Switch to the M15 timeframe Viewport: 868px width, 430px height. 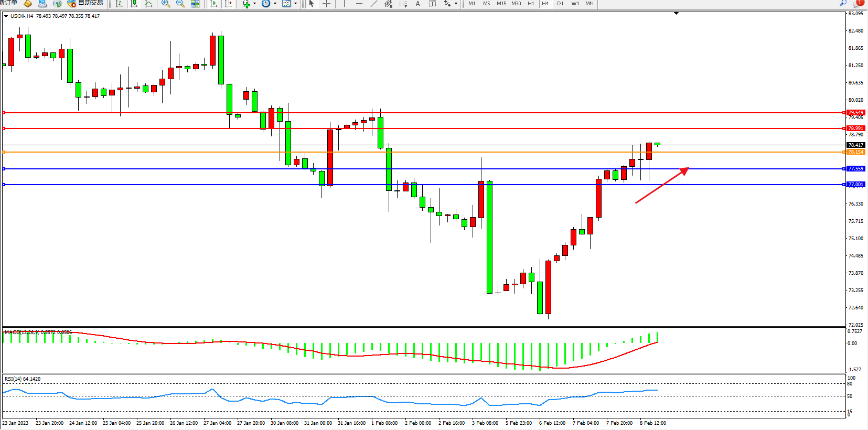(501, 4)
